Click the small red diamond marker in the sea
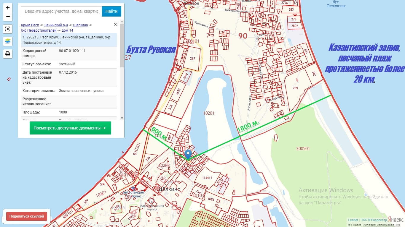 pyautogui.click(x=9, y=79)
